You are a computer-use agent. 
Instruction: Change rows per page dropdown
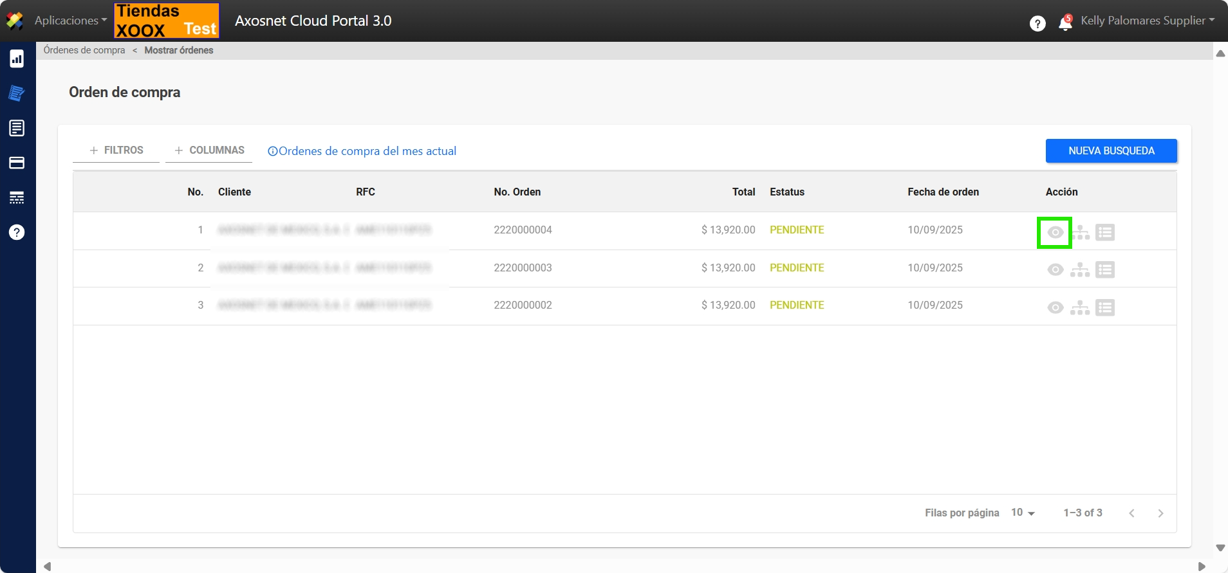point(1023,513)
